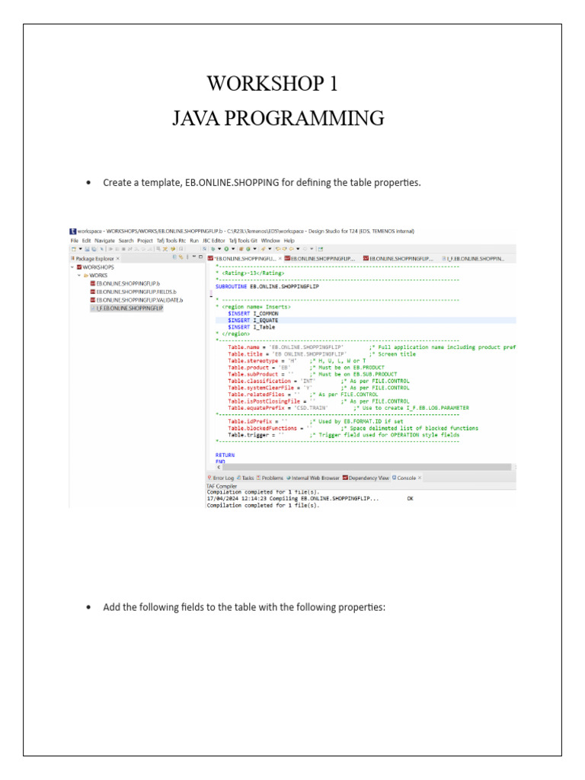Click the Table.classification line
585x780 pixels.
tap(319, 381)
